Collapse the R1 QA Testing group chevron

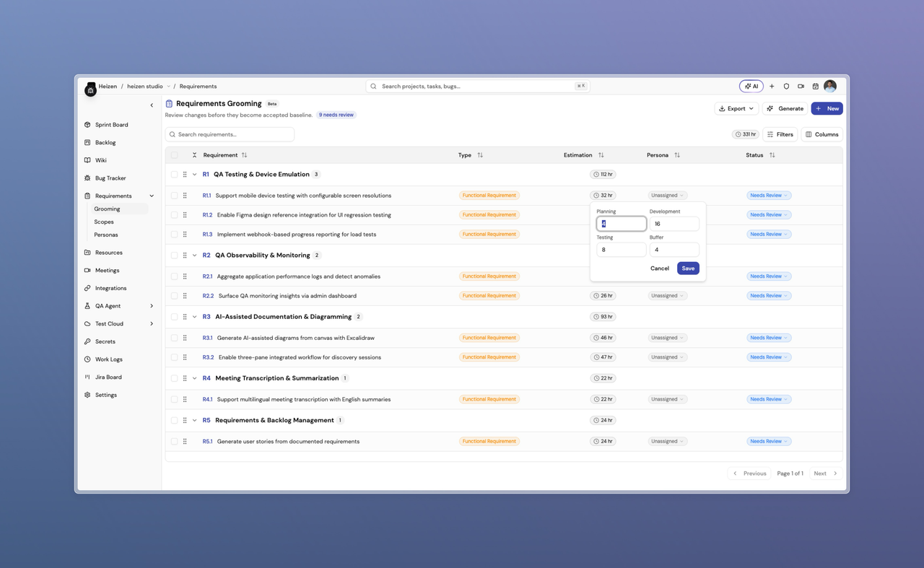(194, 175)
